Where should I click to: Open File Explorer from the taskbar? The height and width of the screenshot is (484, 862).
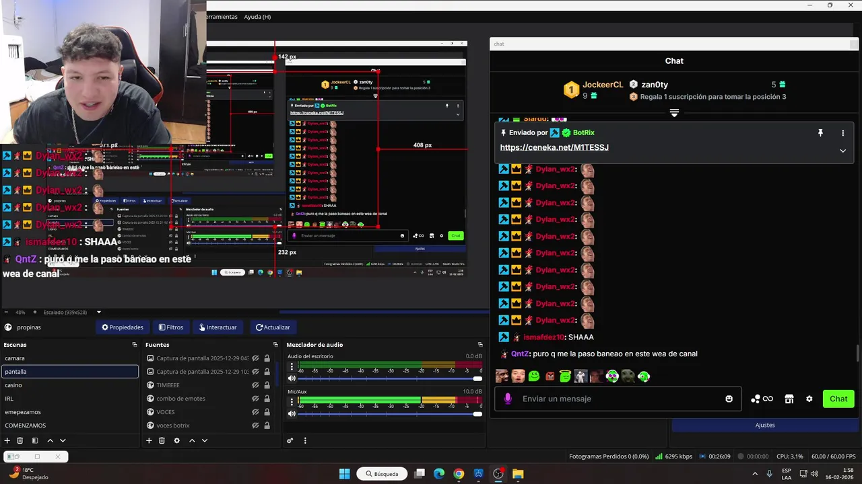[518, 474]
